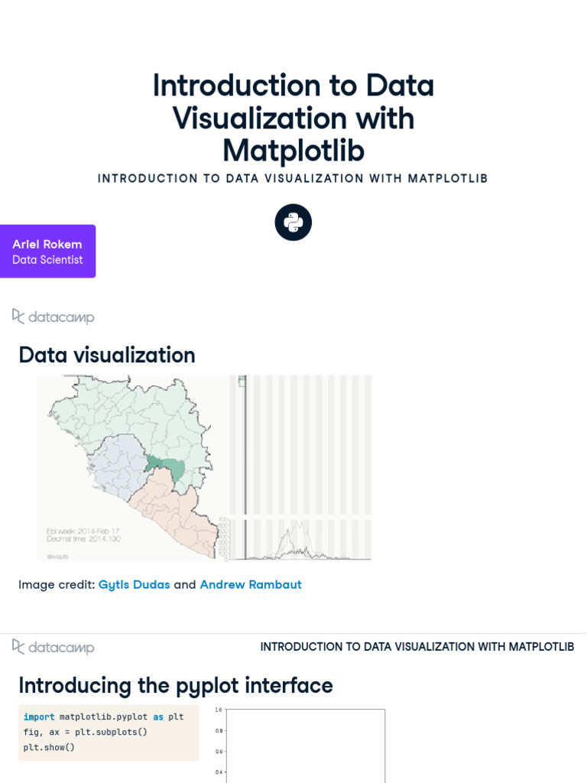587x783 pixels.
Task: Open the Gytis Dudas credit link
Action: tap(135, 584)
